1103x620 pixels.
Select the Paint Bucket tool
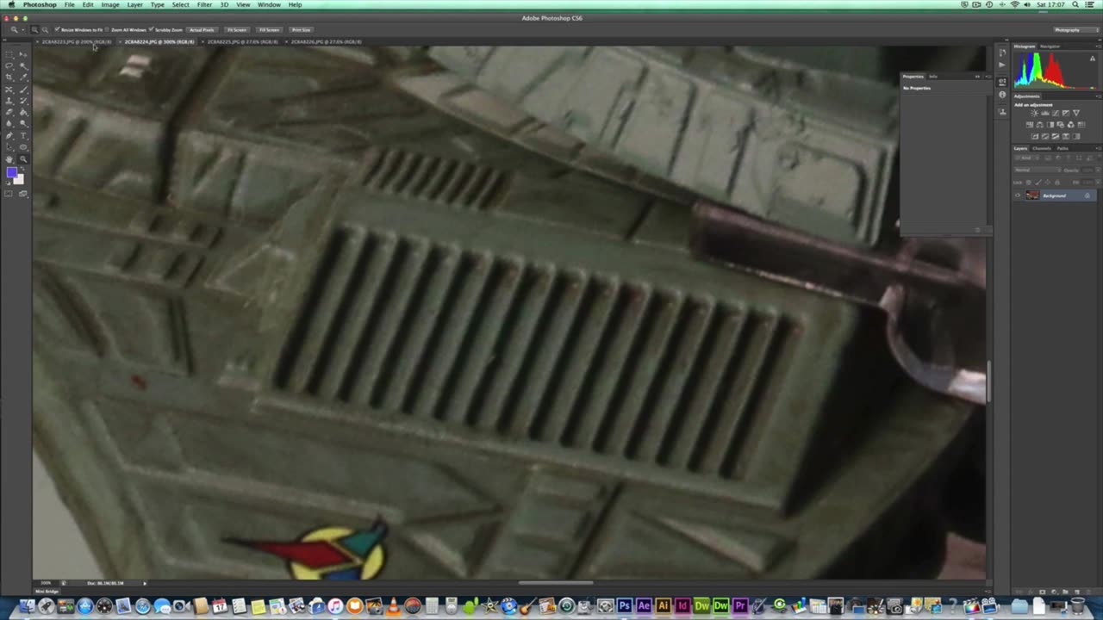[x=23, y=112]
